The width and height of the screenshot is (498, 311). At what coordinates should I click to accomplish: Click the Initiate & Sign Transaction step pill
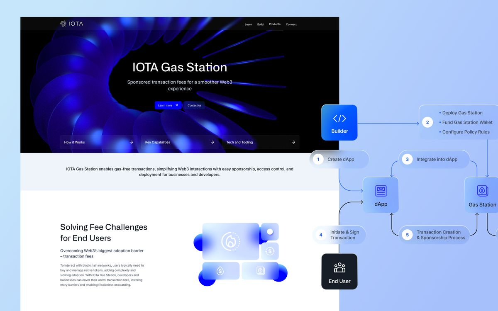click(339, 235)
